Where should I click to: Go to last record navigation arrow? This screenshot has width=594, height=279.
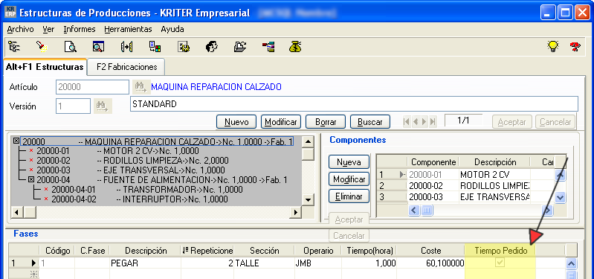[433, 122]
